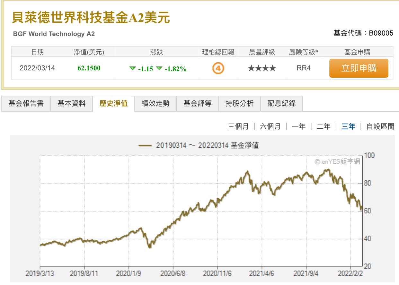This screenshot has height=285, width=399.
Task: Open the 績效走勢 tab
Action: (155, 103)
